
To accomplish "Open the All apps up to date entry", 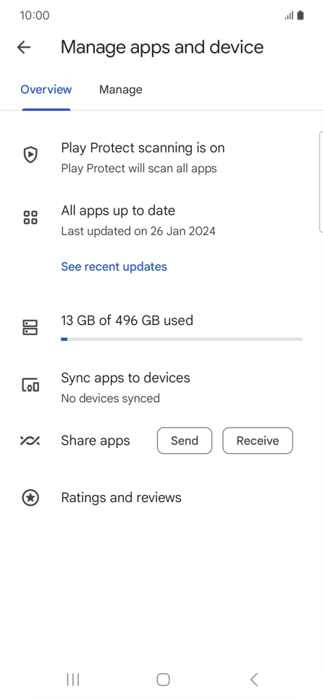I will [161, 220].
